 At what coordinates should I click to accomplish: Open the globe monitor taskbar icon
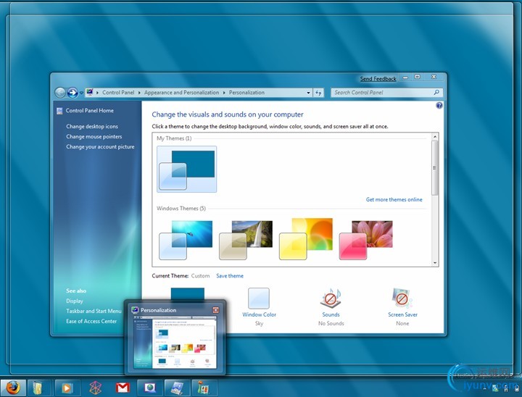[150, 388]
